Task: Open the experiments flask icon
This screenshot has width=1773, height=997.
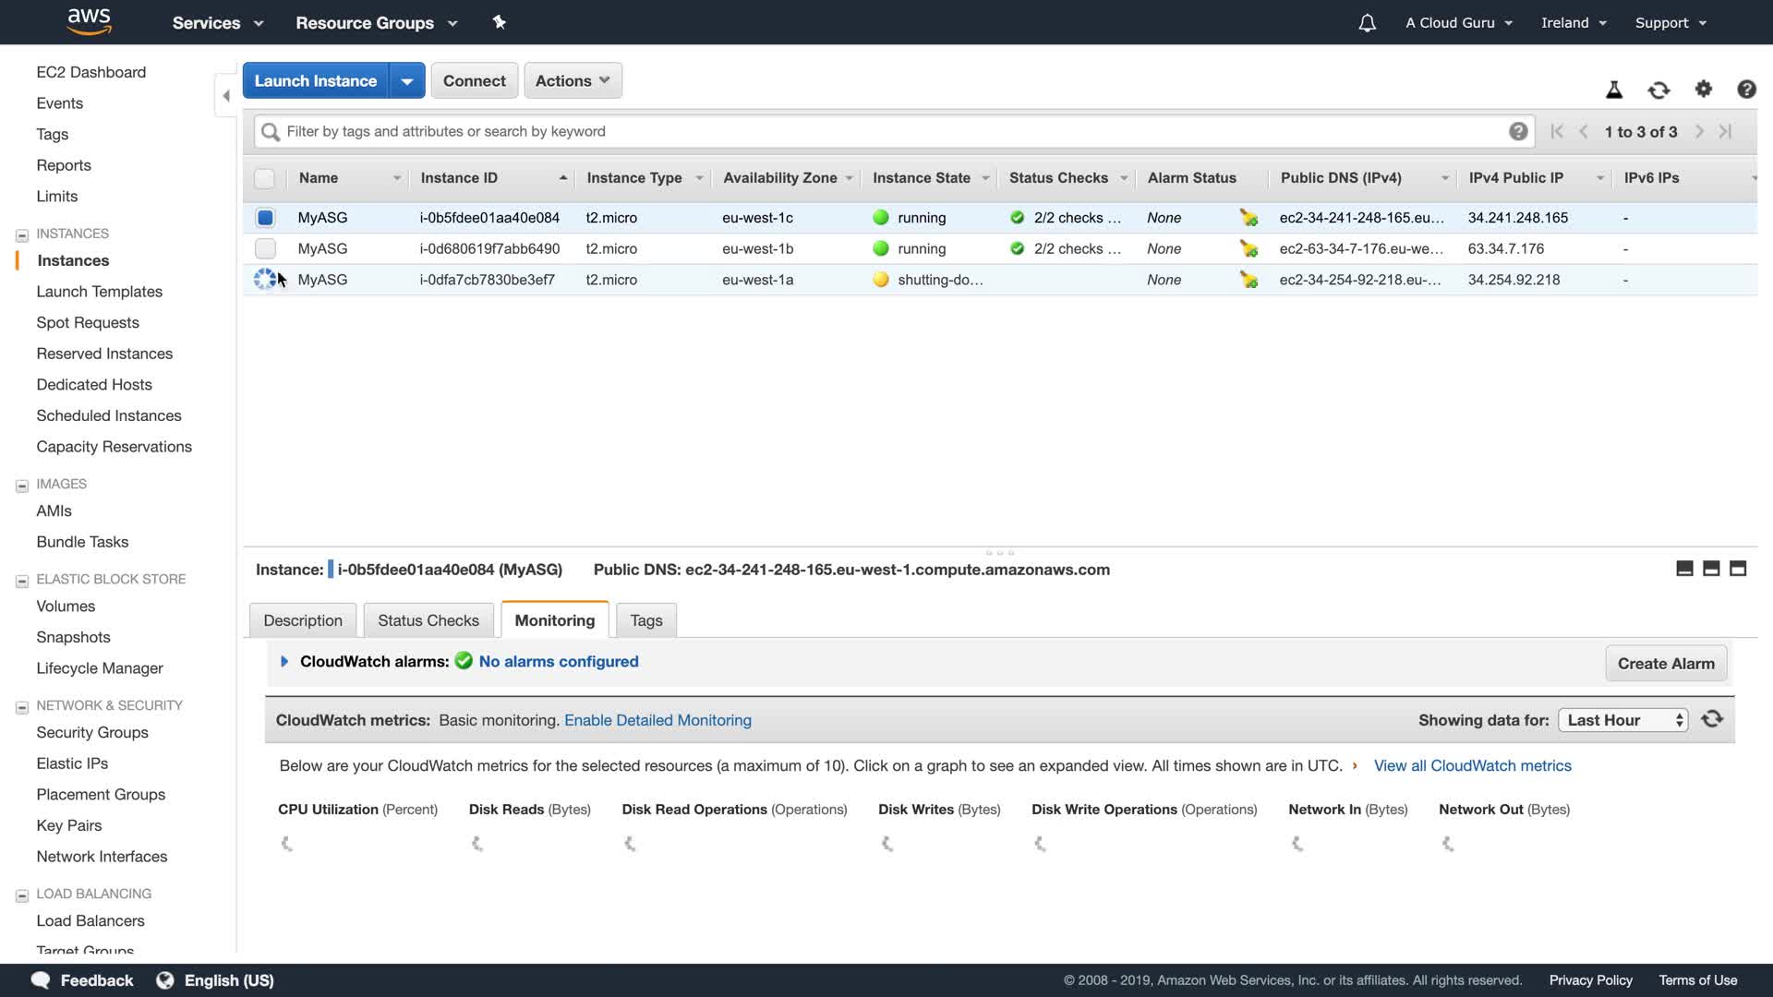Action: 1614,90
